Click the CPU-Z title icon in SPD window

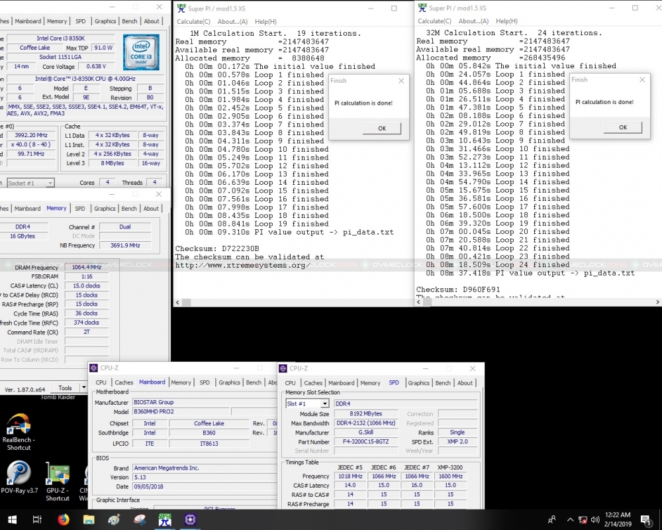pos(283,368)
